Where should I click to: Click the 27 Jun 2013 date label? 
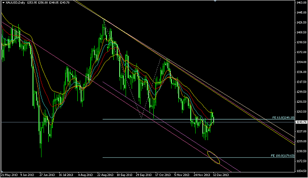[x=47, y=175]
